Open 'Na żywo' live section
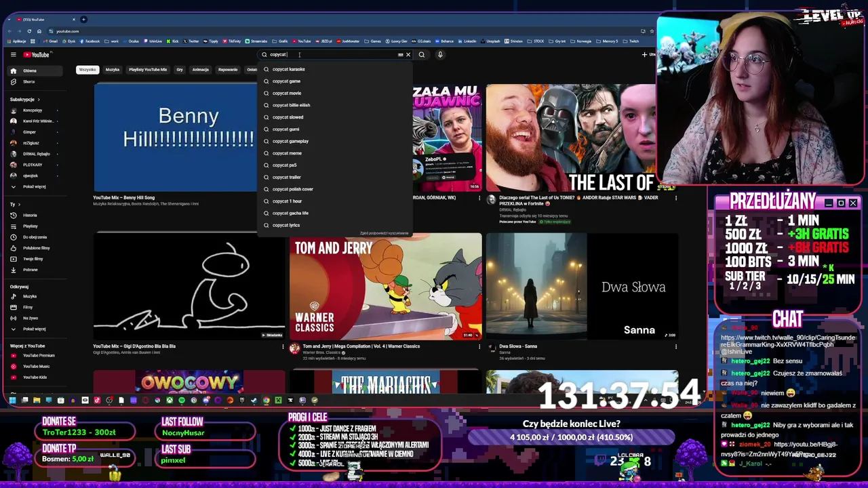This screenshot has height=488, width=868. (x=34, y=318)
